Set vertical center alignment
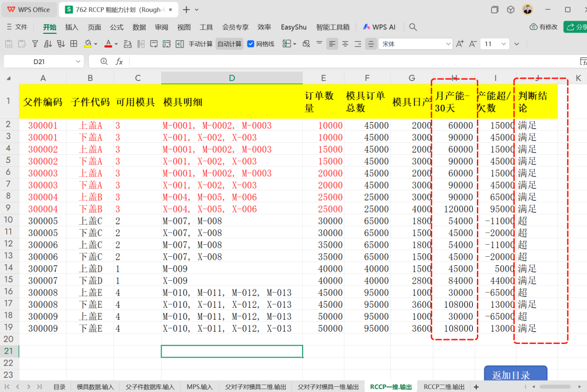The image size is (587, 392). [x=371, y=44]
